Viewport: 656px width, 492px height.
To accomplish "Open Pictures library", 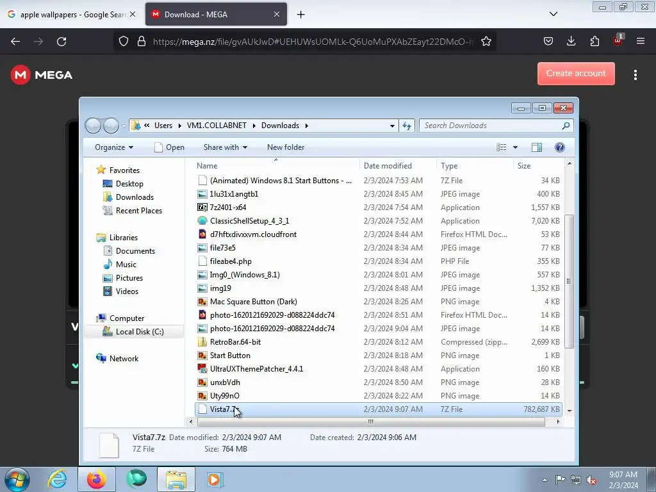I will click(129, 278).
